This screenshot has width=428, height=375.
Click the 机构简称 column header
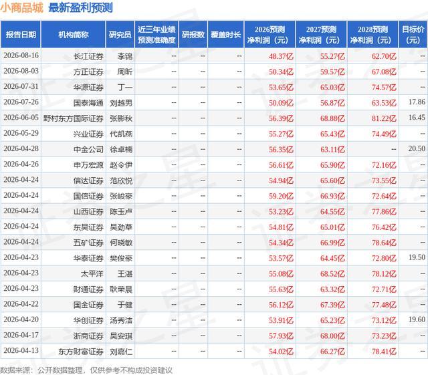click(73, 35)
